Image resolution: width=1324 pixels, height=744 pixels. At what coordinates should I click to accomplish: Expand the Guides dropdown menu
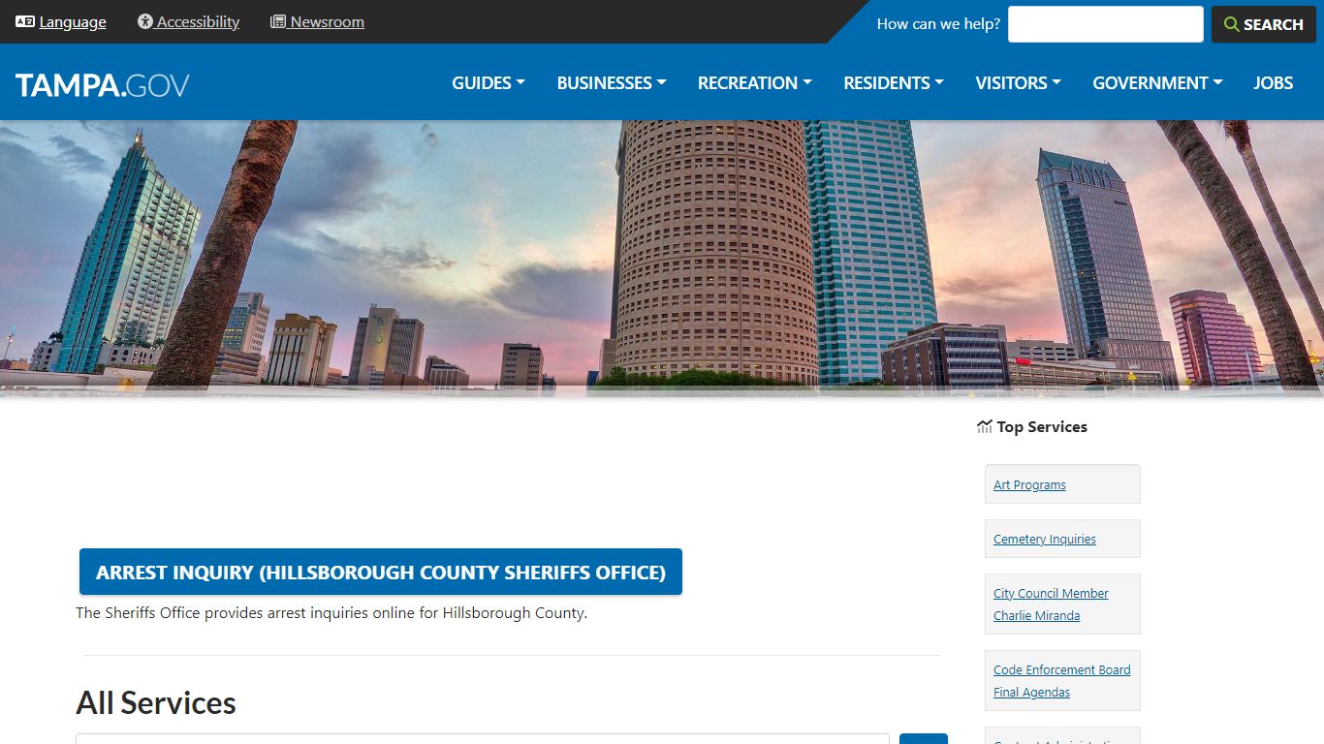click(489, 83)
